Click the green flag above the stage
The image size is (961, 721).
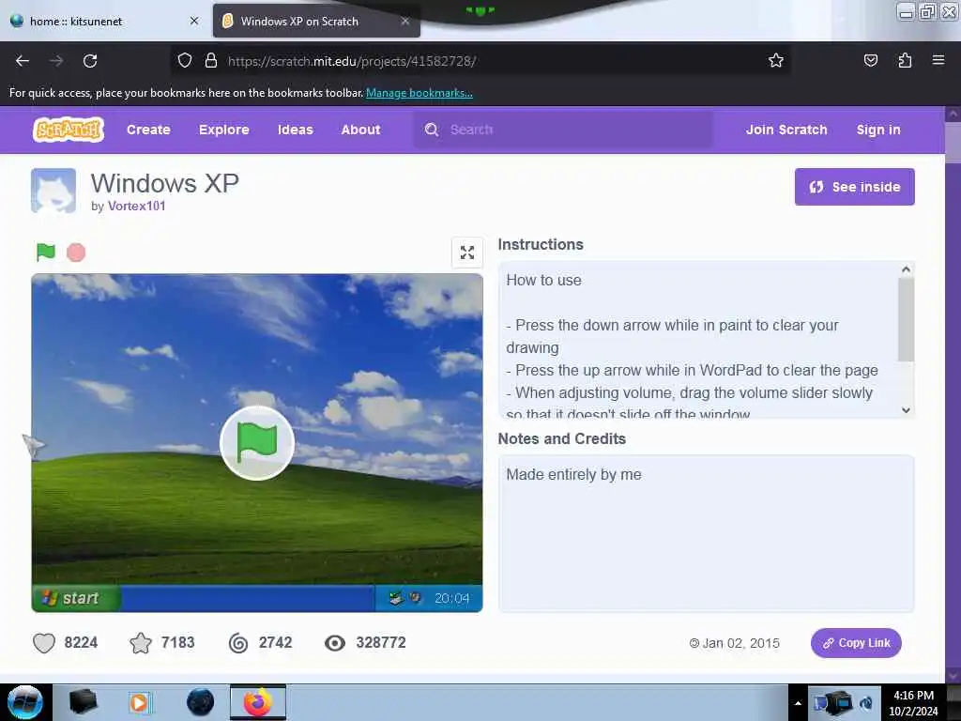(x=45, y=252)
